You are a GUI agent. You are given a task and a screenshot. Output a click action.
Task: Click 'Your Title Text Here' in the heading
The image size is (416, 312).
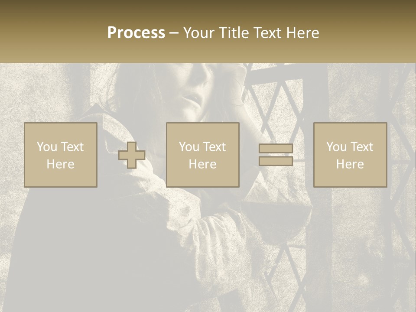coord(251,32)
